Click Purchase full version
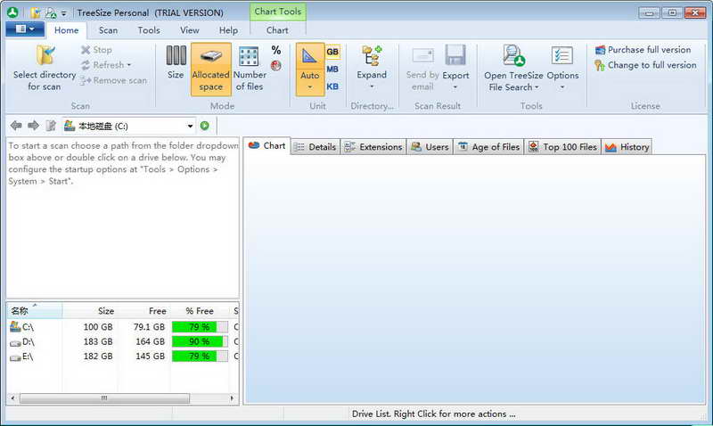Viewport: 713px width, 426px height. tap(643, 50)
